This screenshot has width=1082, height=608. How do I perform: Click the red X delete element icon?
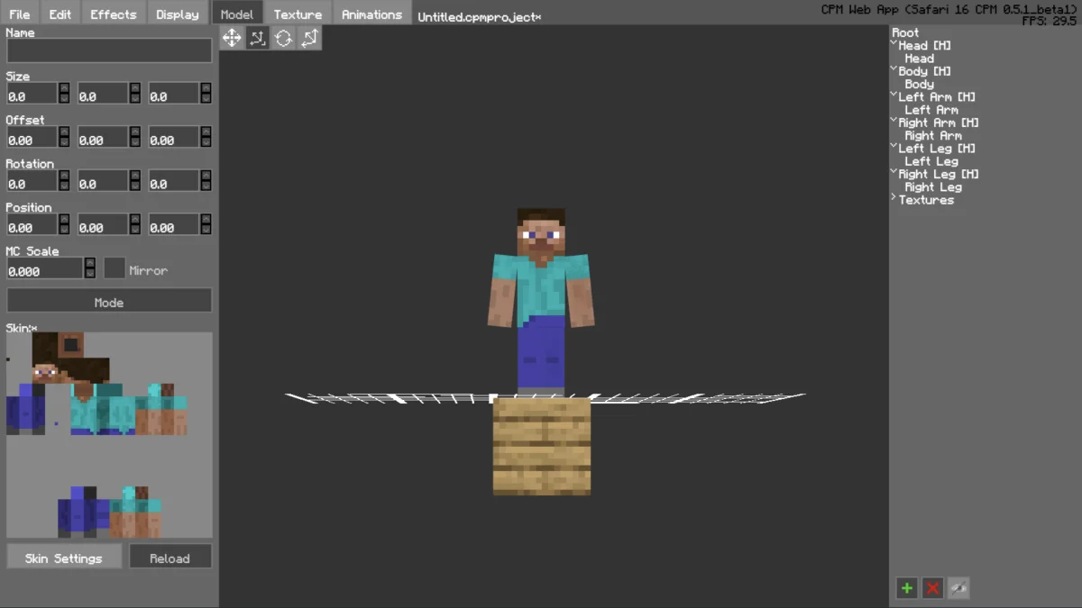pyautogui.click(x=932, y=588)
